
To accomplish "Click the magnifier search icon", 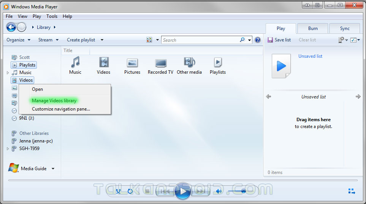I will 242,40.
